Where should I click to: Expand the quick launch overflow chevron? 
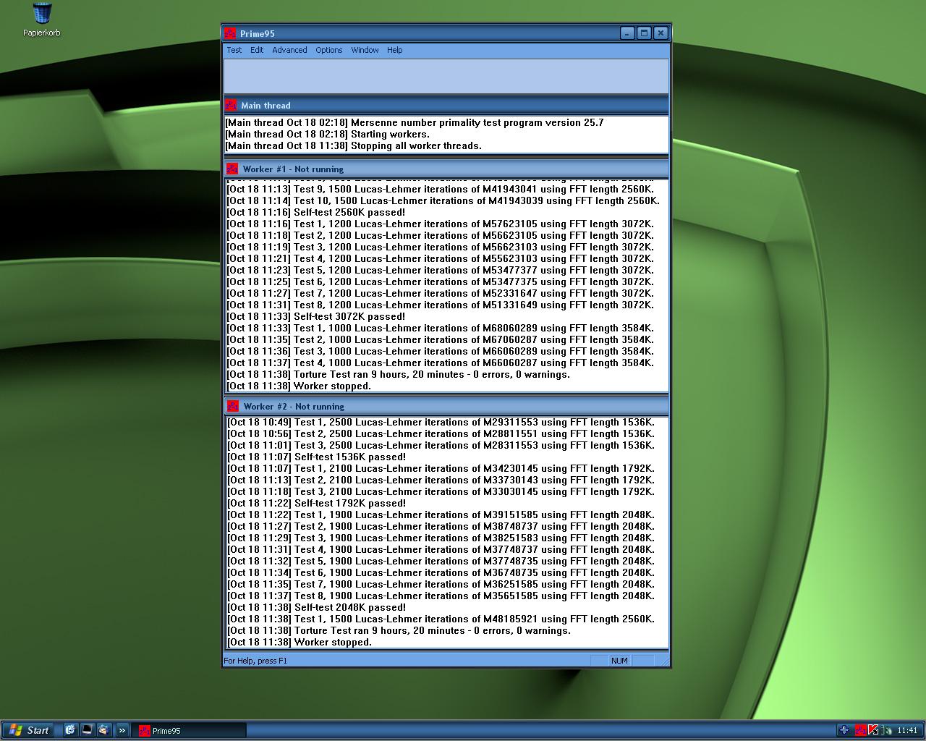point(122,730)
